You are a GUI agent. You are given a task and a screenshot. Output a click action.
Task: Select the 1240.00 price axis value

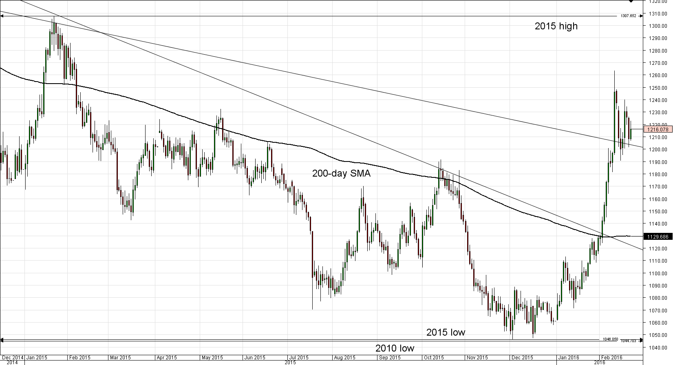(659, 100)
